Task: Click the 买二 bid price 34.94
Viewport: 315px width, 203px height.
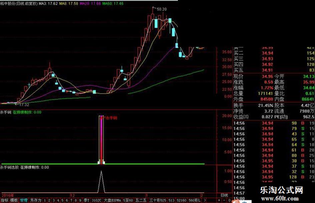Action: [267, 53]
